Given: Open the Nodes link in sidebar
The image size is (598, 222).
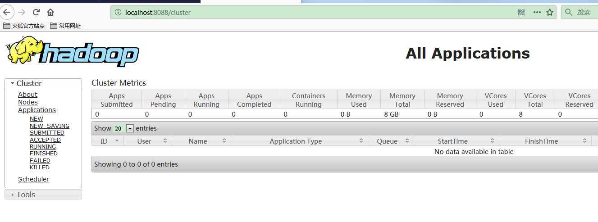Looking at the screenshot, I should [27, 102].
